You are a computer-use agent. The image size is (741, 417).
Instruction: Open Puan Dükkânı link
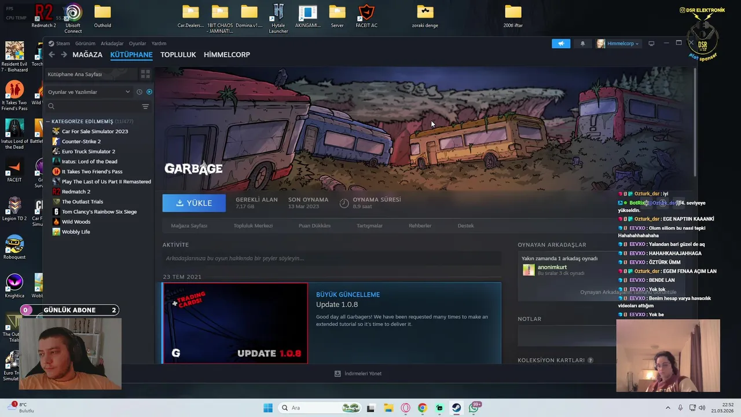[x=314, y=226]
